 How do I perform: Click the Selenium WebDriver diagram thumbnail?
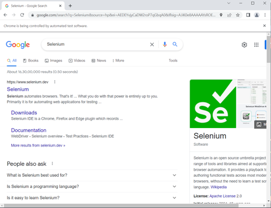tap(251, 116)
